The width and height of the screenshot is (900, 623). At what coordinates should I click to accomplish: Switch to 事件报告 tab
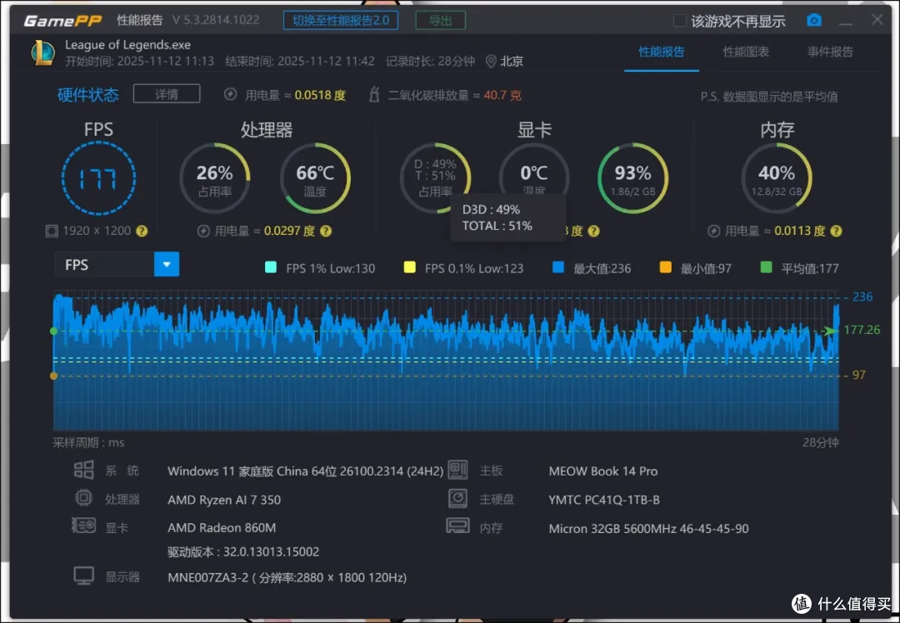coord(830,52)
